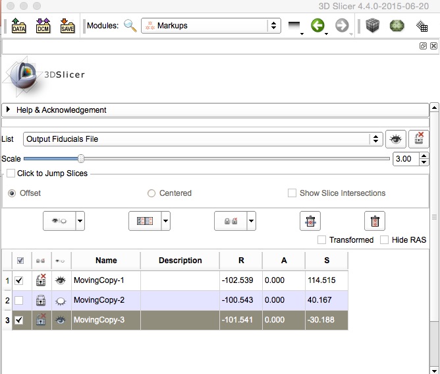Image resolution: width=440 pixels, height=374 pixels.
Task: Click the SAVE toolbar icon
Action: pos(67,26)
